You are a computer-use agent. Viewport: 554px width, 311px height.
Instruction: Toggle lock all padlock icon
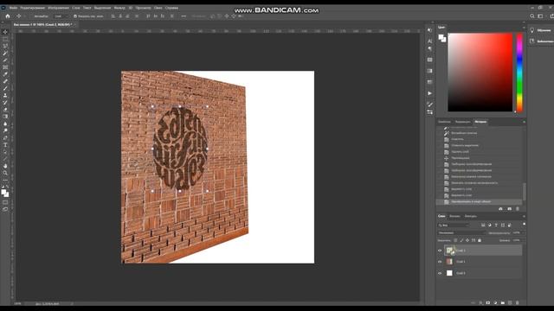480,240
